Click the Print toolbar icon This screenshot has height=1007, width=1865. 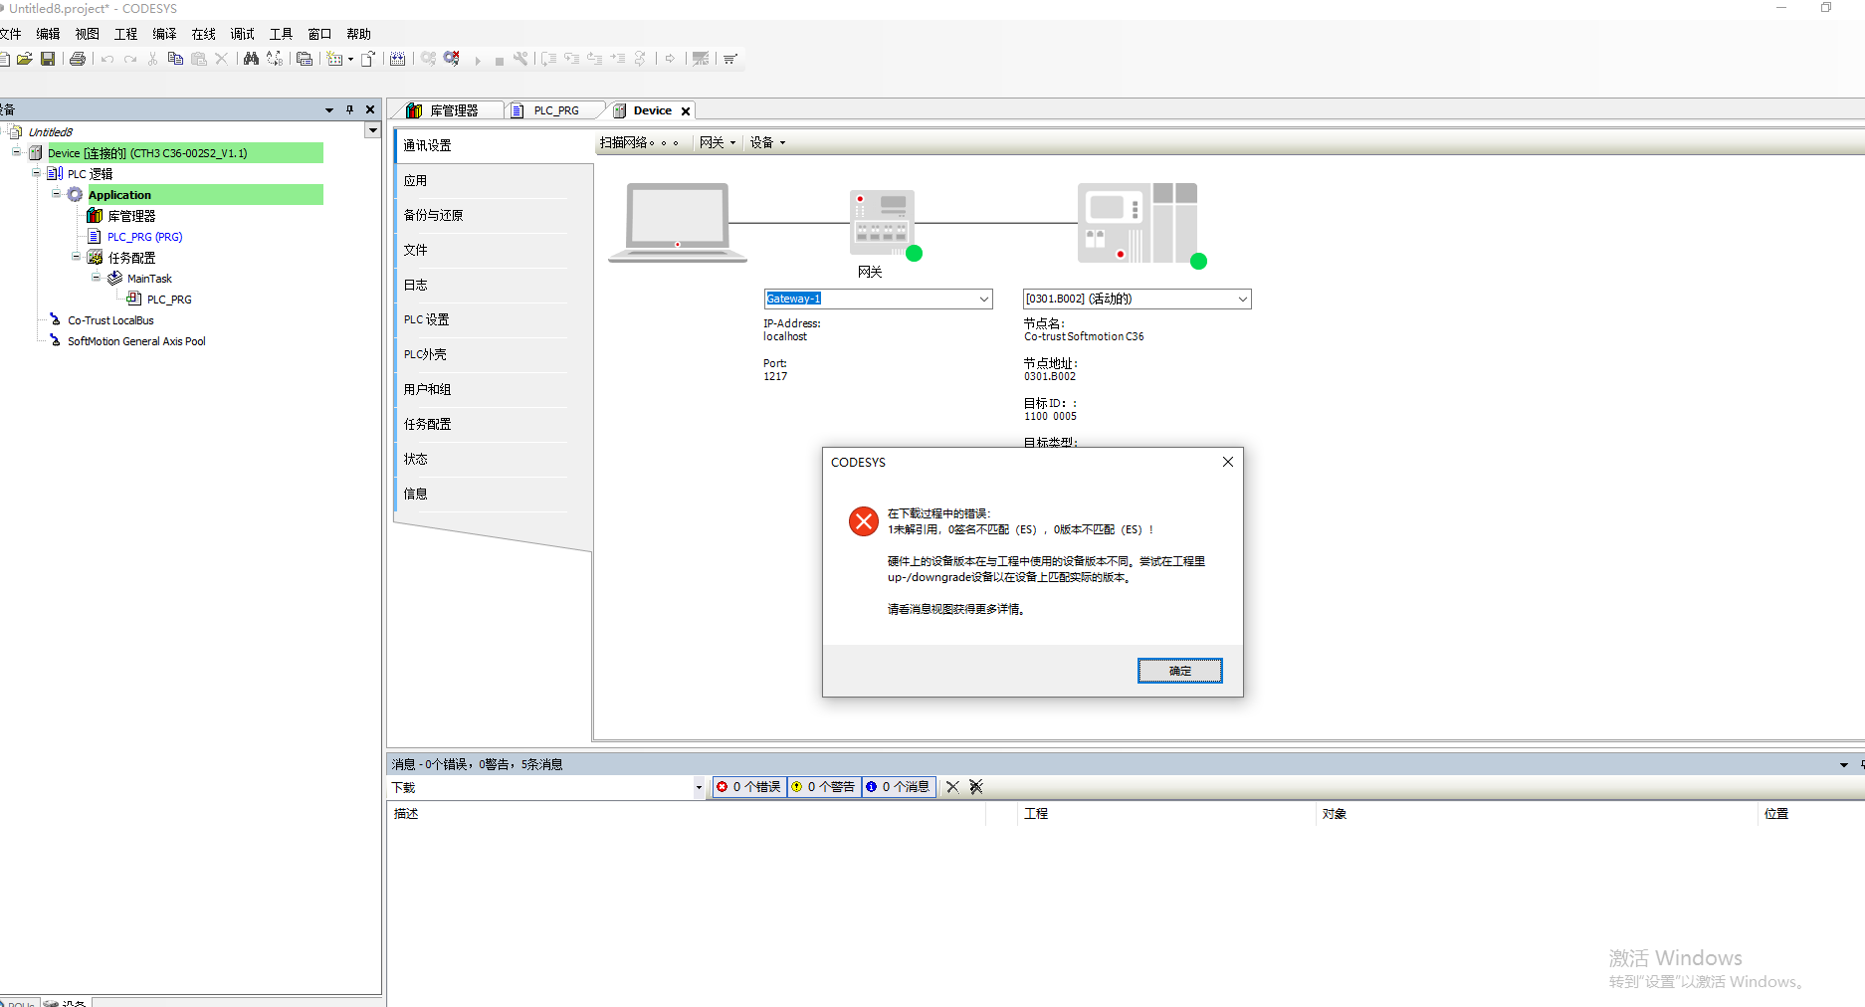[x=78, y=59]
